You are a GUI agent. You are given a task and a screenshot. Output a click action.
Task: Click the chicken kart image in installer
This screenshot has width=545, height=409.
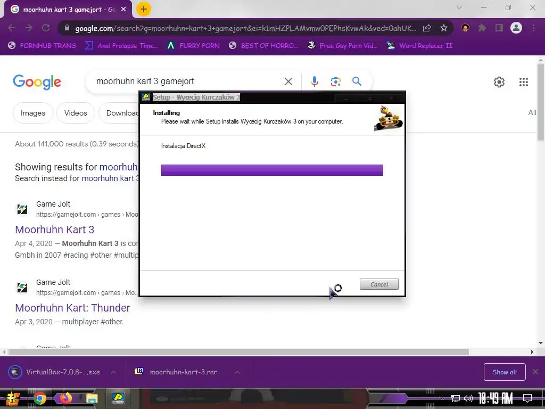[389, 118]
